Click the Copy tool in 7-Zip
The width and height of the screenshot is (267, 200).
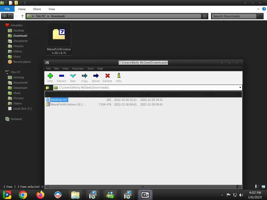point(84,78)
